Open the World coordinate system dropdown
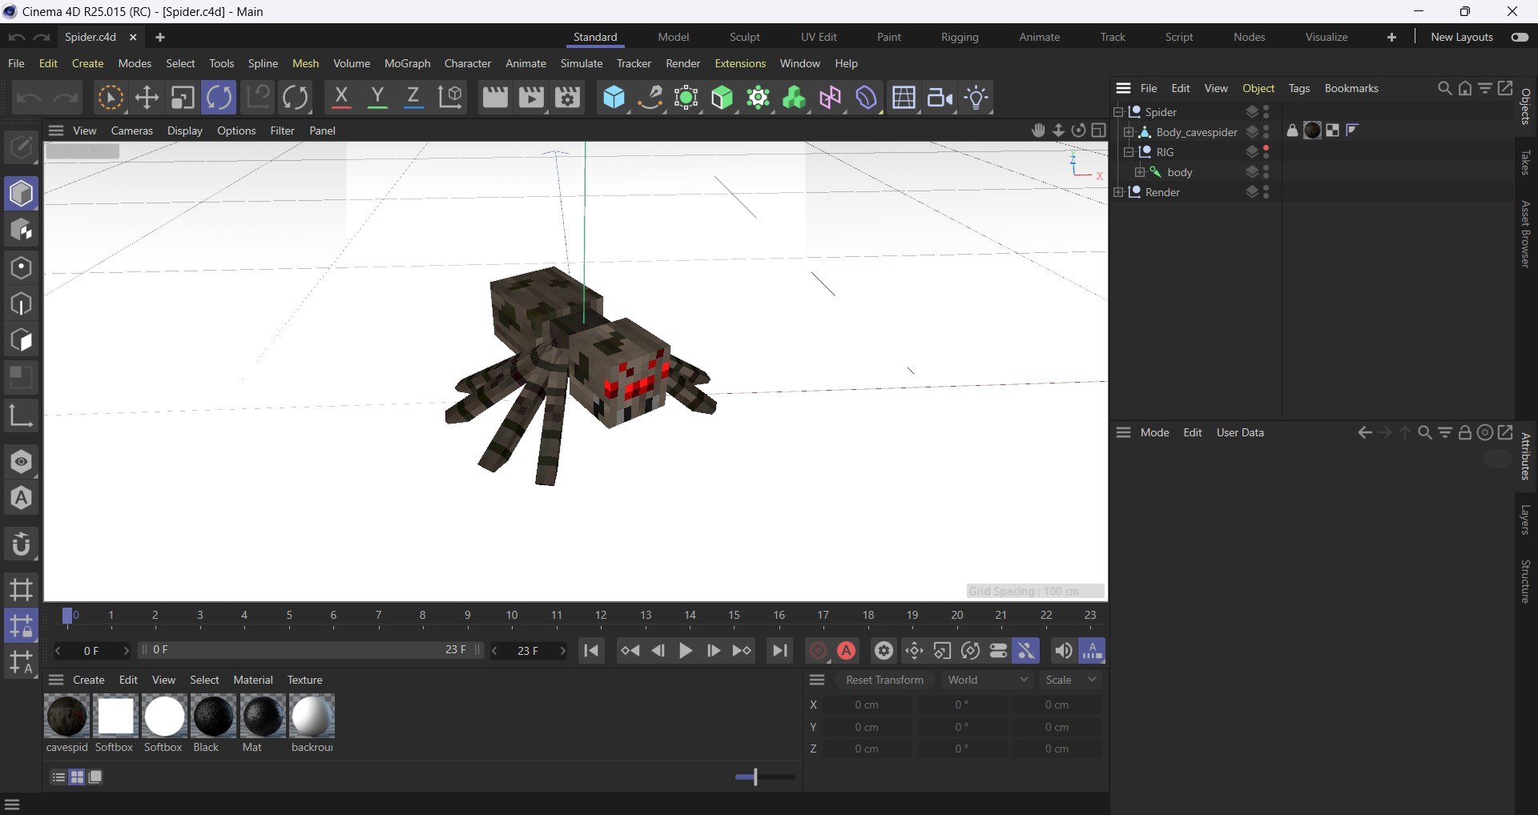Viewport: 1538px width, 815px height. click(x=987, y=680)
